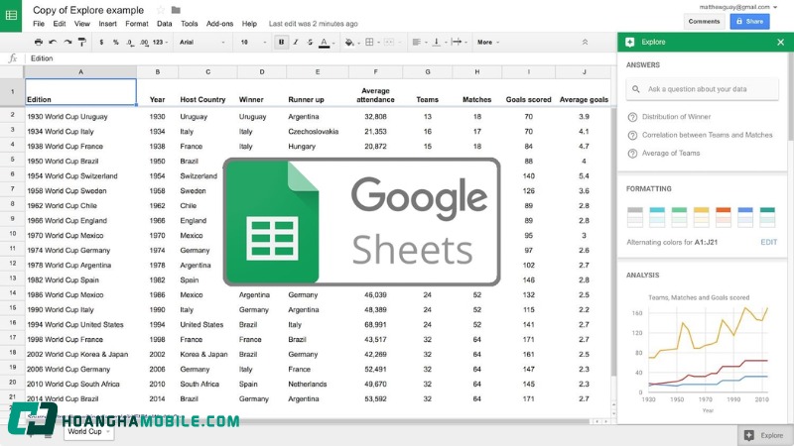Open the account email dropdown
The width and height of the screenshot is (794, 446).
(737, 7)
